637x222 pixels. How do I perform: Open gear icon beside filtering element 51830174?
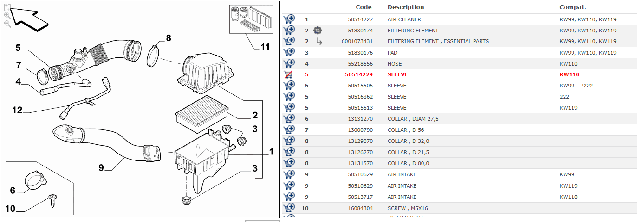(x=318, y=31)
